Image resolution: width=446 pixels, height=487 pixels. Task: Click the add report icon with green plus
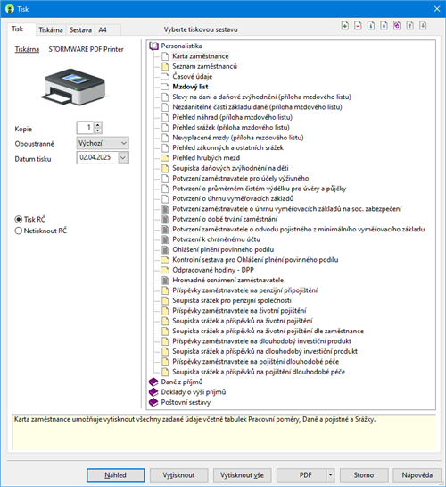344,26
